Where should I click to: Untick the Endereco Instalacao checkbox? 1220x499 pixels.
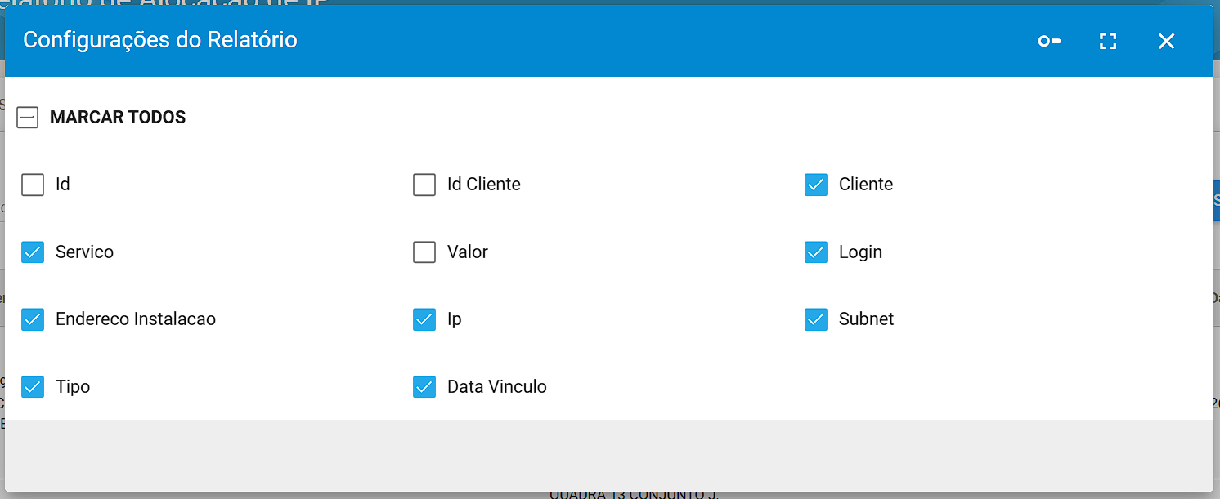(x=33, y=319)
